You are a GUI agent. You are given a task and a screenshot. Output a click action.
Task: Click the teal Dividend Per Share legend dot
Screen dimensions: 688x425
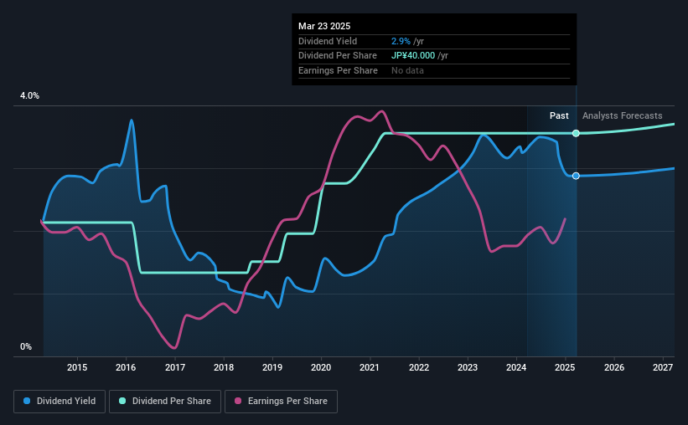click(x=122, y=401)
